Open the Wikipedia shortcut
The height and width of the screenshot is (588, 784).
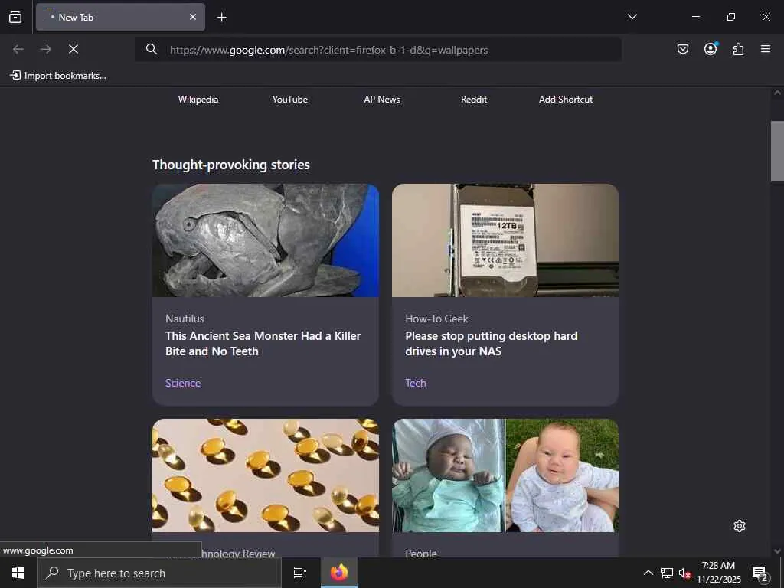(x=198, y=100)
